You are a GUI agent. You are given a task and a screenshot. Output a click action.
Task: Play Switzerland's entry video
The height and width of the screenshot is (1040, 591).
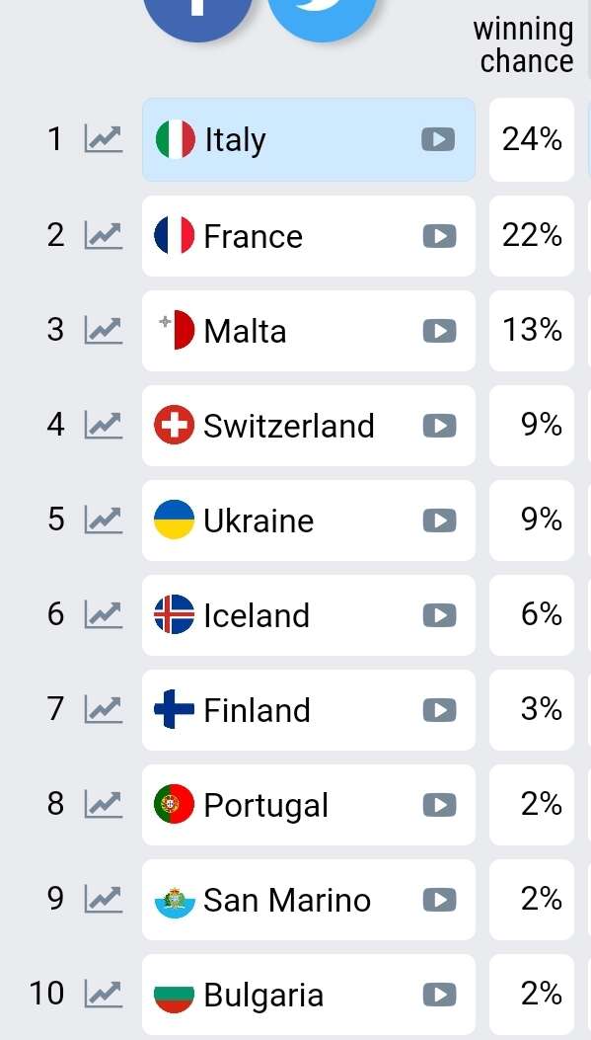click(439, 425)
